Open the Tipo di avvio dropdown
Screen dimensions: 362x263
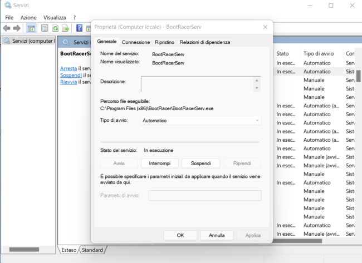tap(200, 120)
